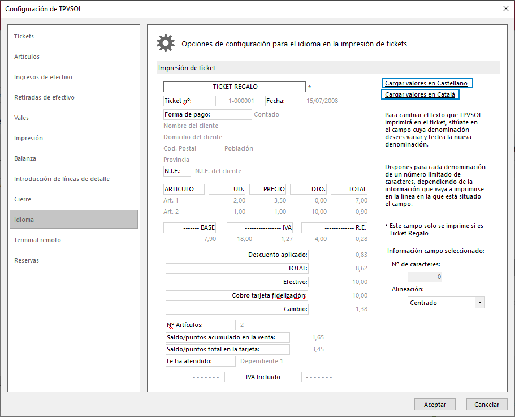This screenshot has width=515, height=417.
Task: Click the sample date 15/07/2008
Action: 322,101
